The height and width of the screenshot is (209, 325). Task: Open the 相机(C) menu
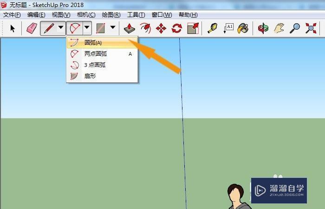point(86,15)
